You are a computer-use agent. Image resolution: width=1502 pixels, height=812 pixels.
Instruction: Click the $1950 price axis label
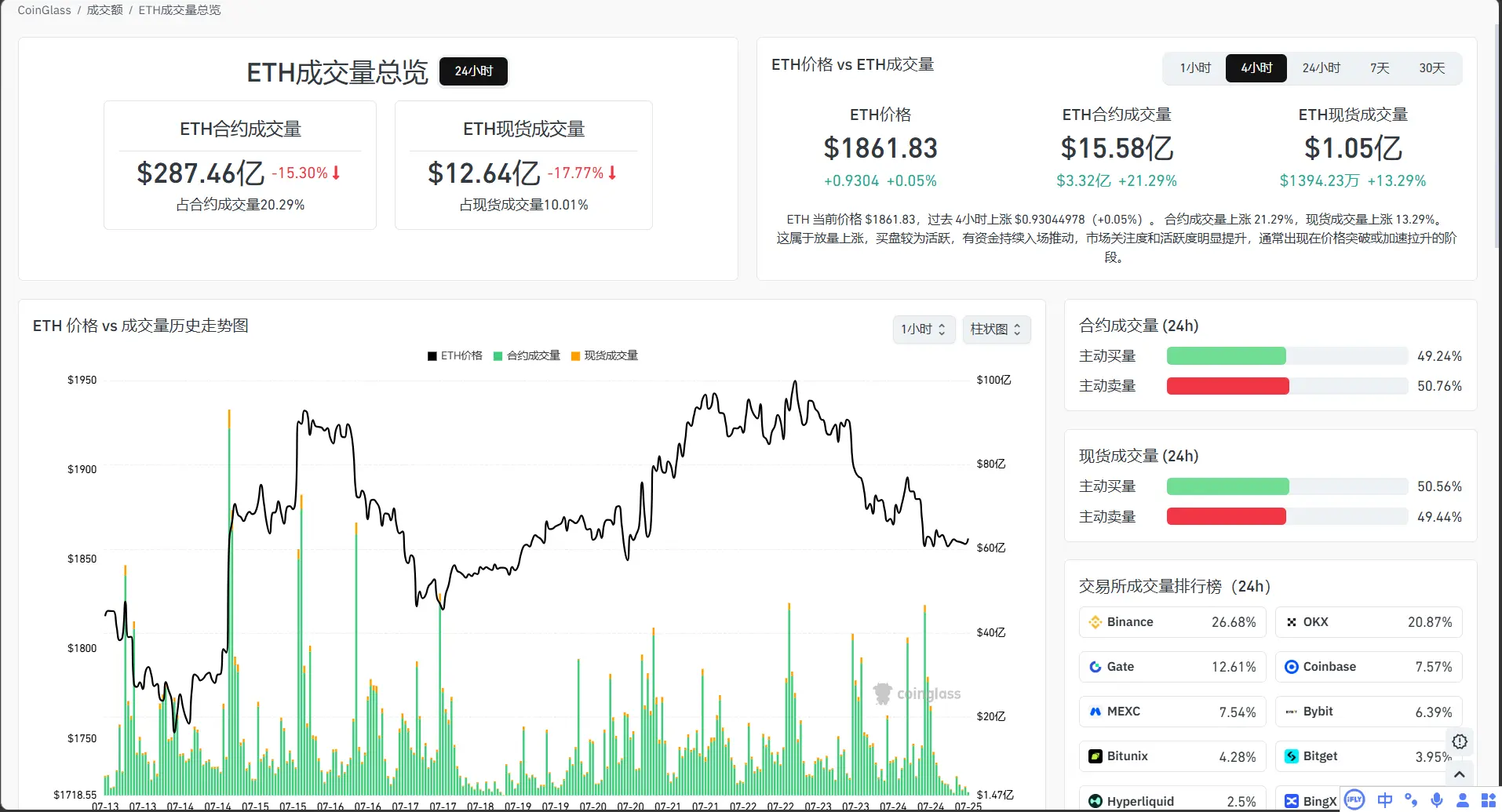click(x=82, y=380)
